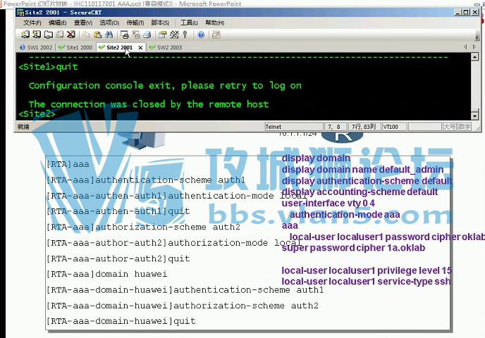Click the Paste clipboard toolbar icon
The image size is (485, 338).
[98, 35]
